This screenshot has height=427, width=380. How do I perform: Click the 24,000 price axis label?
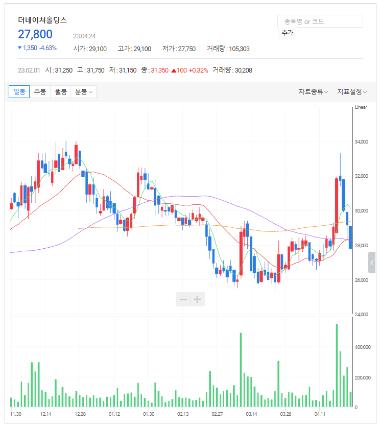click(x=361, y=315)
